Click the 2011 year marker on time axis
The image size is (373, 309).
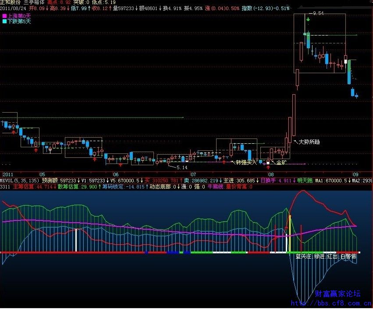pyautogui.click(x=6, y=174)
